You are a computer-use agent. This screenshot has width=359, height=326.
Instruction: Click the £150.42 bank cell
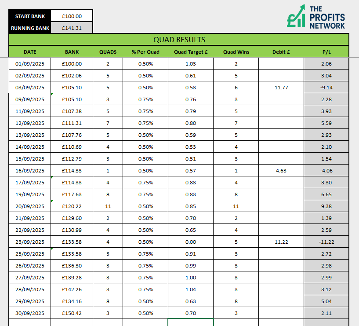click(x=72, y=313)
